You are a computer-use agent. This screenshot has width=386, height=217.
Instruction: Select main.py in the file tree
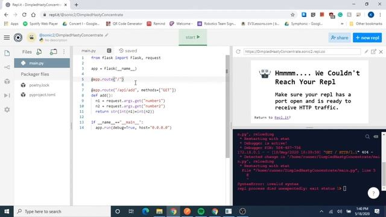[x=42, y=63]
